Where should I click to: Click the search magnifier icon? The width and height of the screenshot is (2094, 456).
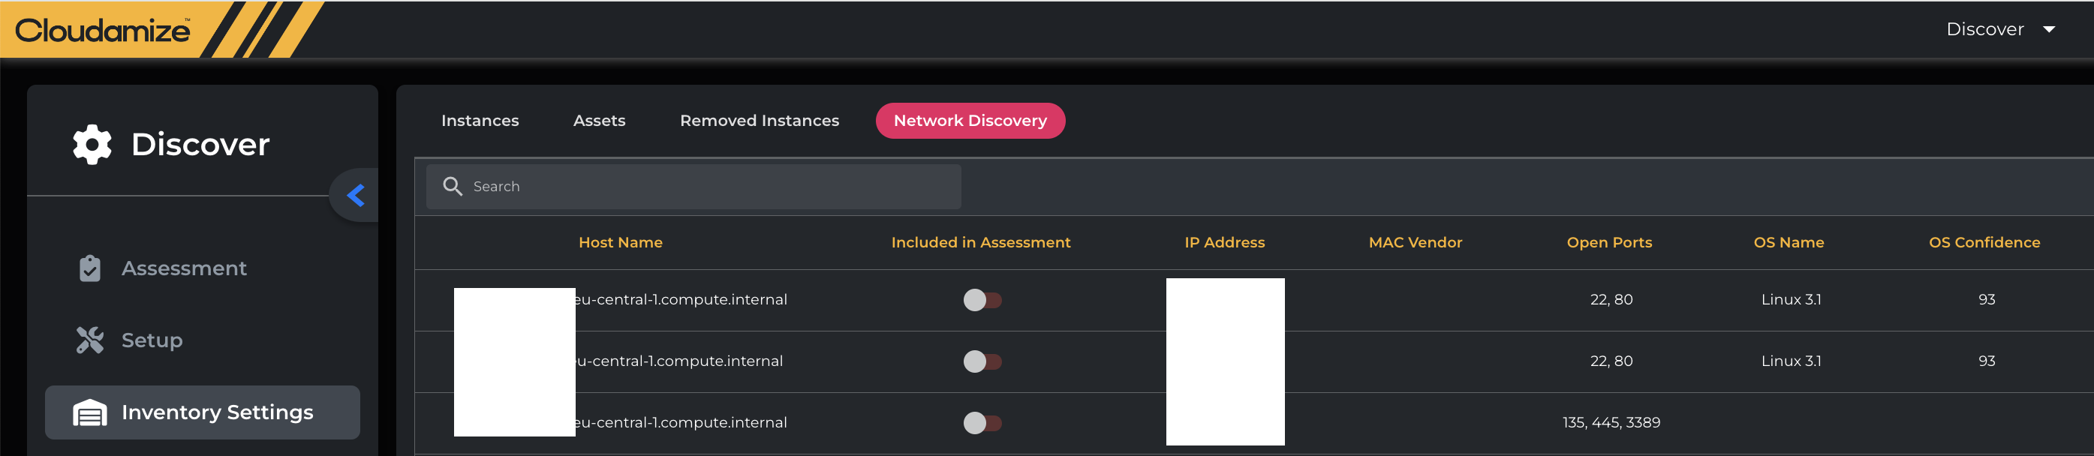pos(452,186)
